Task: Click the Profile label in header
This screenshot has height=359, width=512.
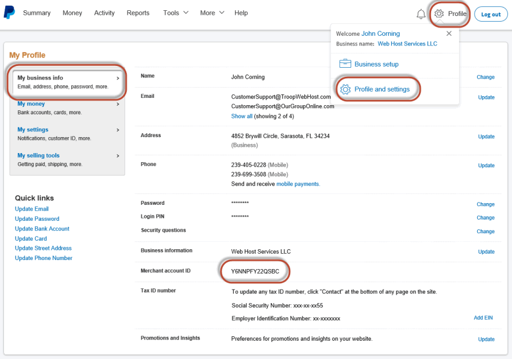Action: pyautogui.click(x=457, y=14)
